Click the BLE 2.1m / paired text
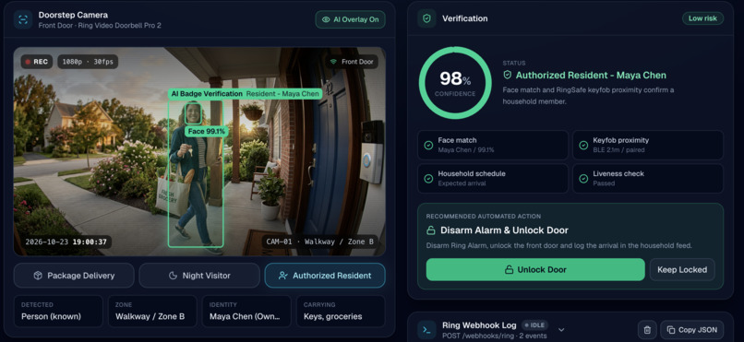Viewport: 744px width, 342px height. coord(618,150)
